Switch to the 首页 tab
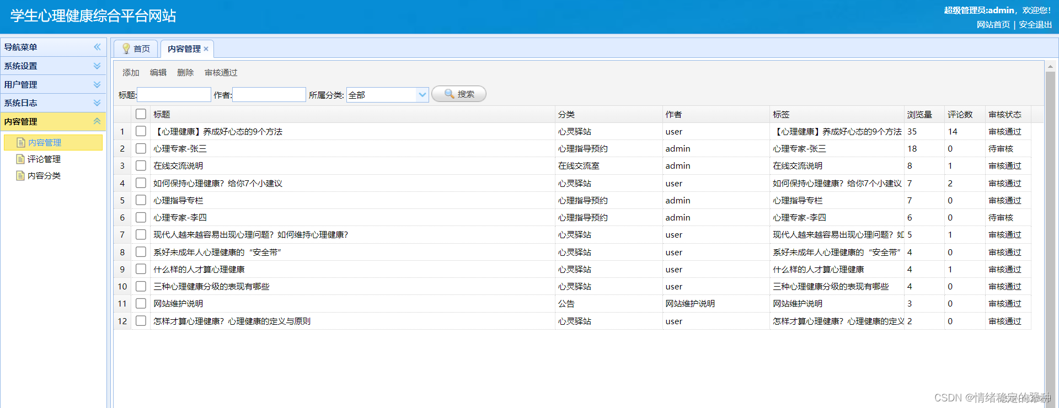 point(136,49)
